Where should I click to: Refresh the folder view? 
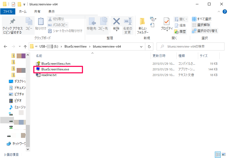pos(149,46)
